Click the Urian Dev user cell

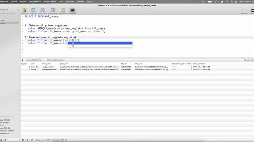click(35, 67)
